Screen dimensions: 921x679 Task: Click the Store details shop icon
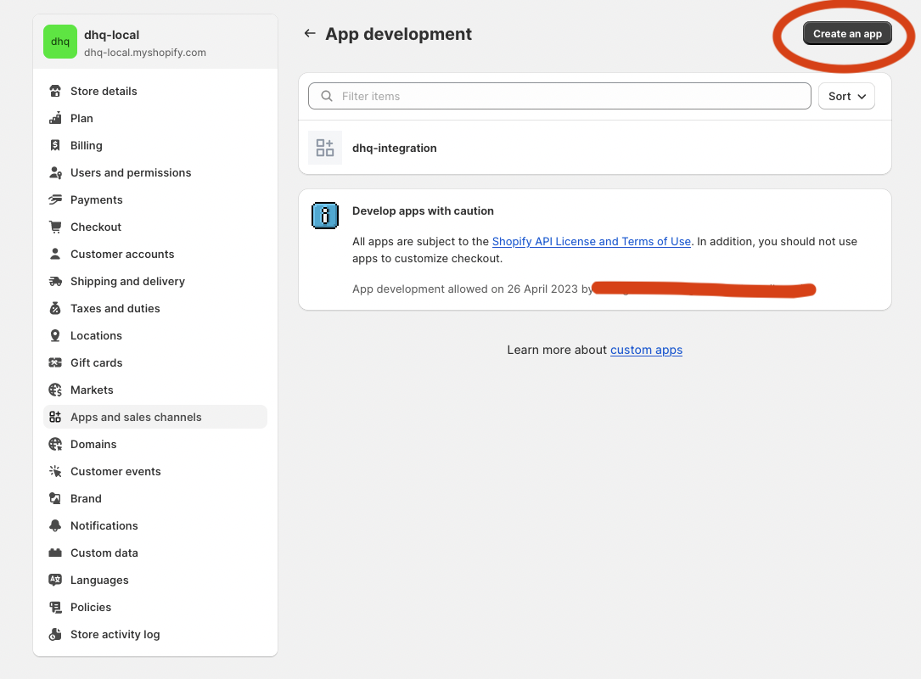click(55, 91)
